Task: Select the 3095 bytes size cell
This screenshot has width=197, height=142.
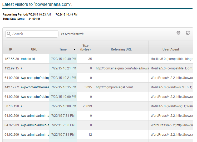Action: [x=85, y=87]
